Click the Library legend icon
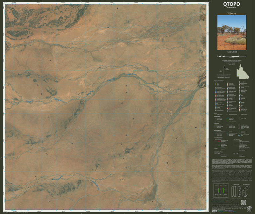The width and height of the screenshot is (255, 214). click(228, 104)
